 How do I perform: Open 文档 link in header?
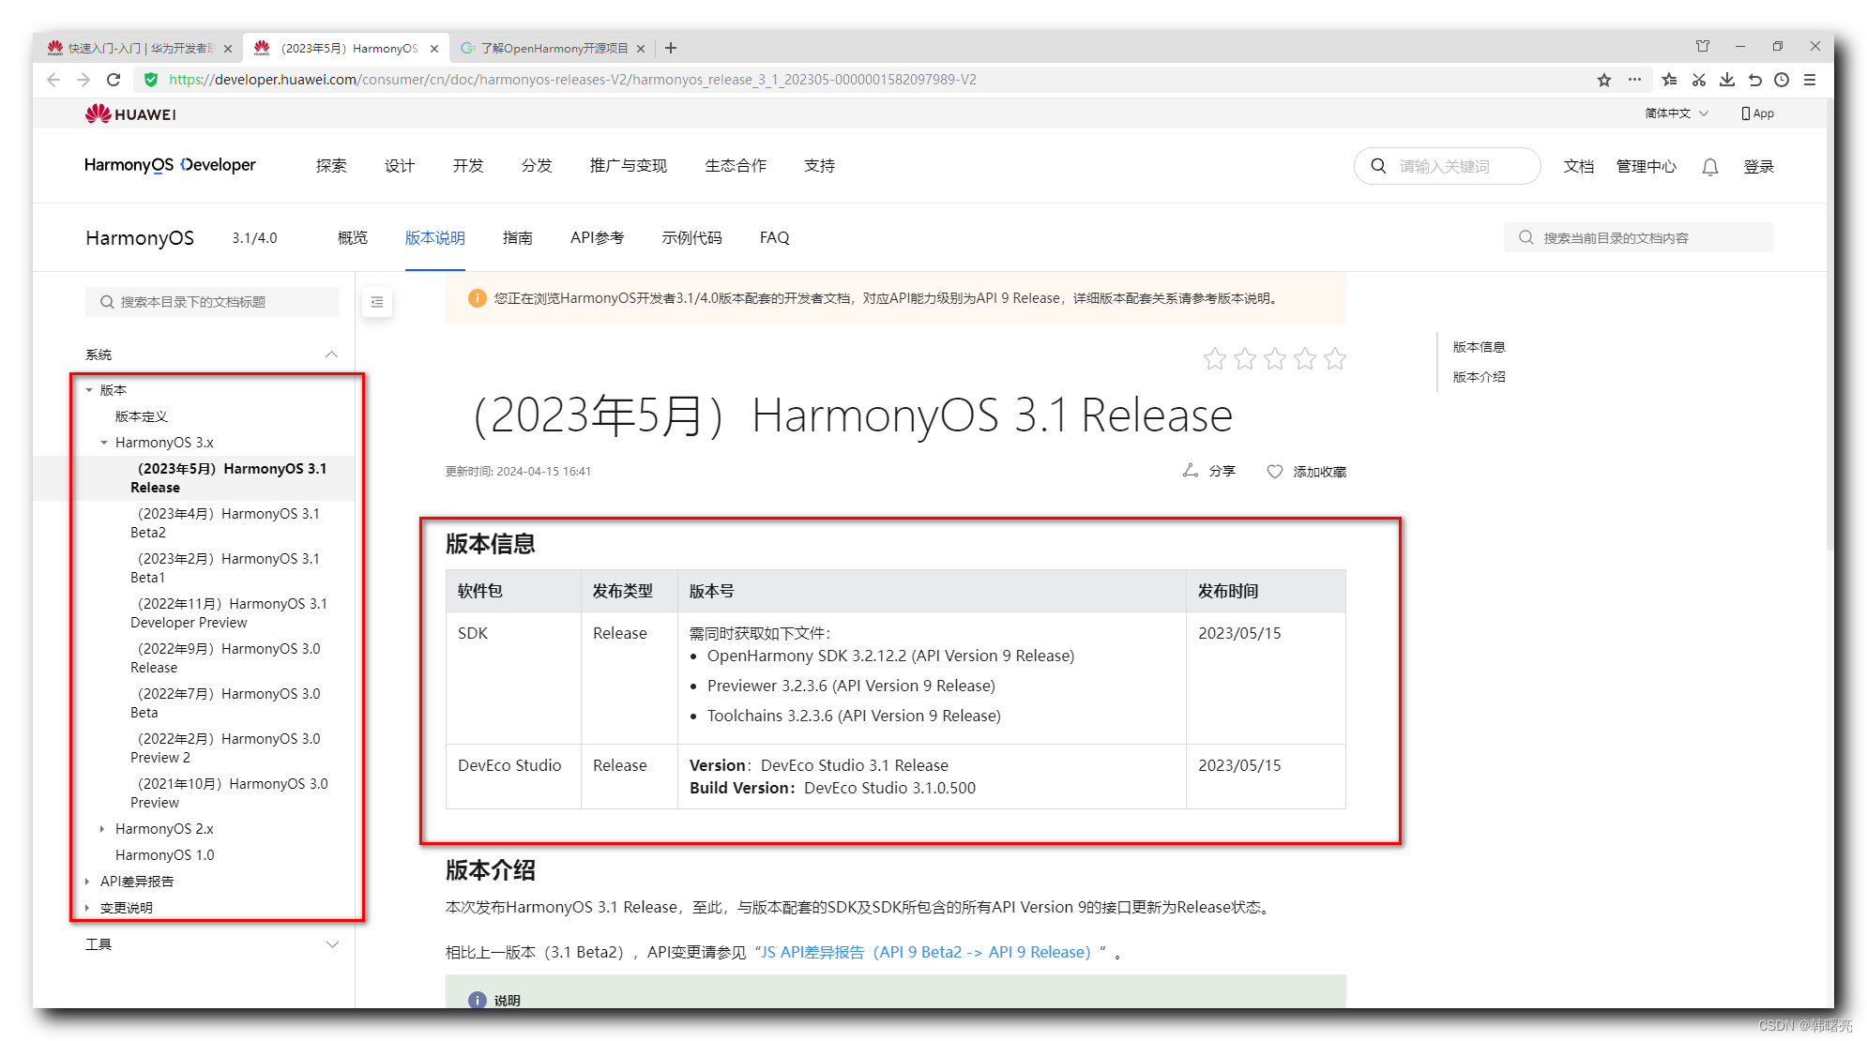(x=1579, y=167)
